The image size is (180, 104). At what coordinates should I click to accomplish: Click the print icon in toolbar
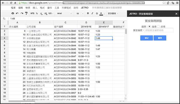click(13, 13)
